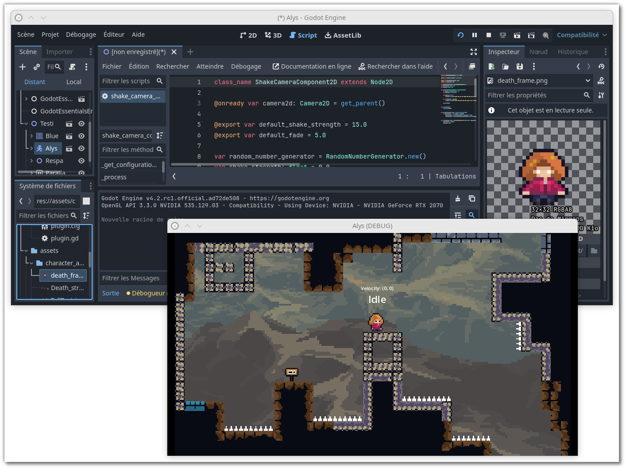
Task: Open documentation for this object in Inspector
Action: (x=601, y=81)
